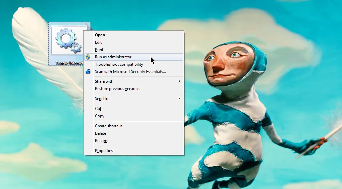Select Edit in the context menu
342x189 pixels.
(98, 42)
